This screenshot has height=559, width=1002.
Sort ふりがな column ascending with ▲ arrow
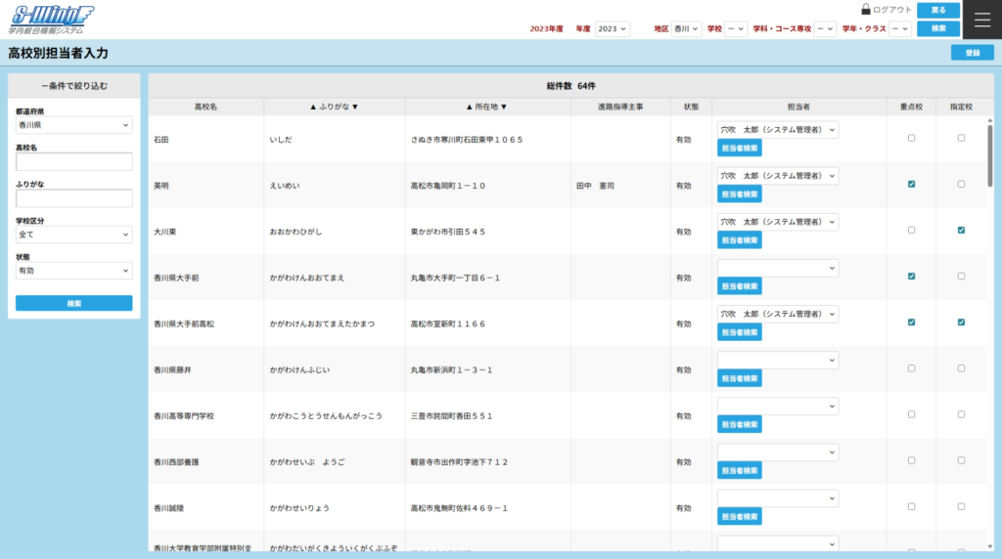pyautogui.click(x=313, y=107)
